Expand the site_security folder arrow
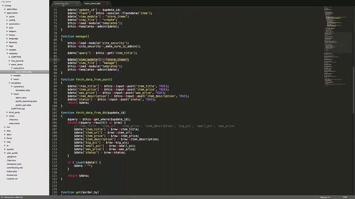 pos(9,61)
